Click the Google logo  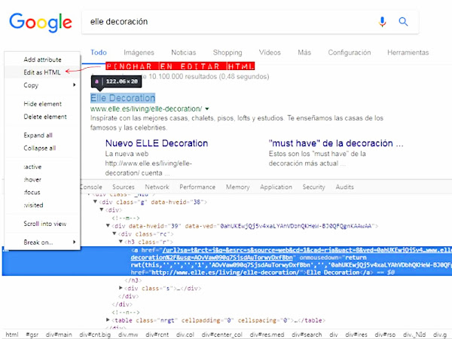click(x=41, y=23)
